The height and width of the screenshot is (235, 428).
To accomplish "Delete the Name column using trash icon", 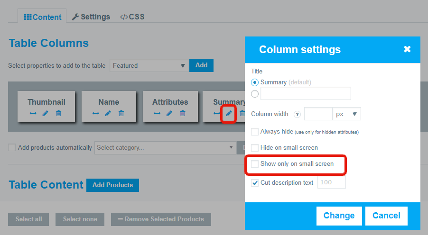I will (x=121, y=113).
